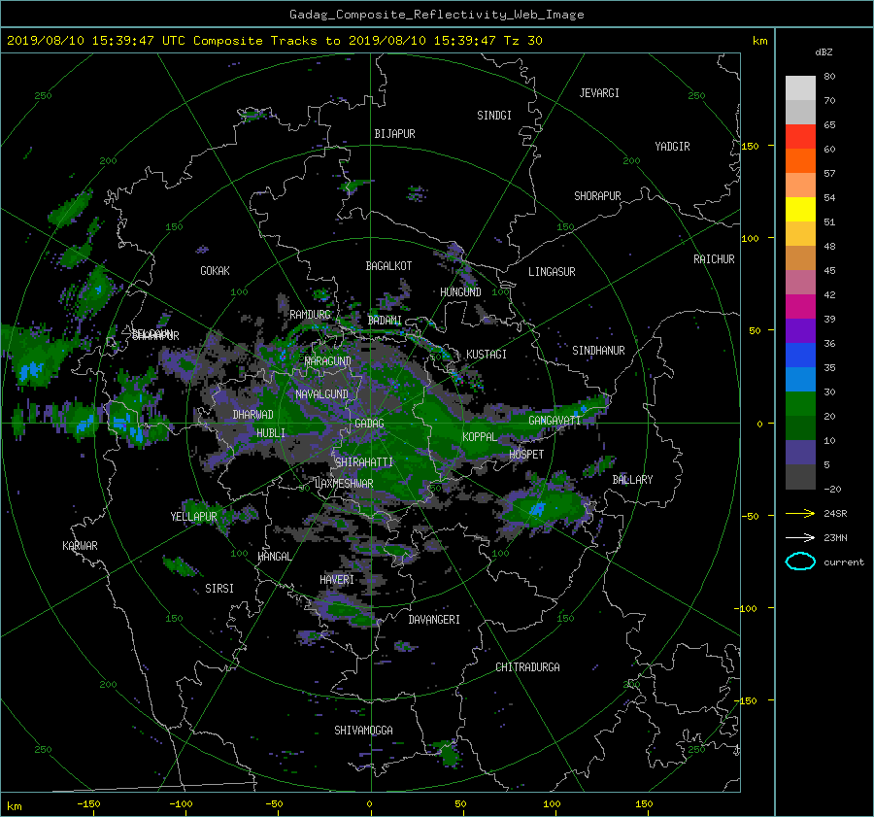
Task: Click the HANGAL city label
Action: [274, 557]
